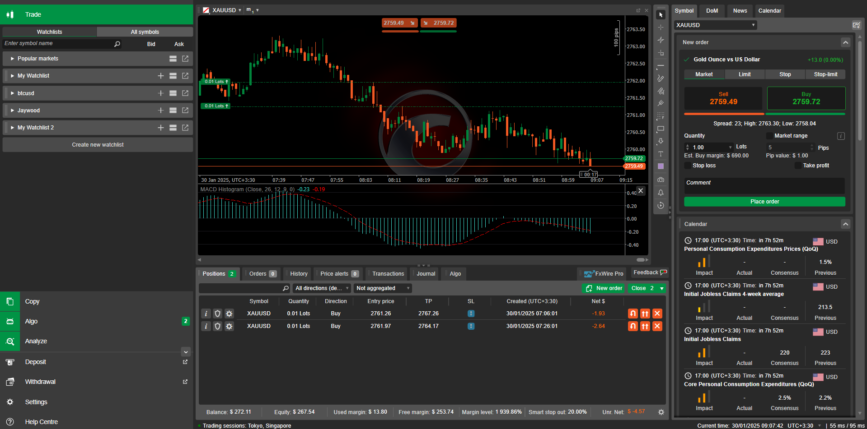Viewport: 867px width, 429px height.
Task: Open the All directions filter dropdown
Action: click(322, 288)
